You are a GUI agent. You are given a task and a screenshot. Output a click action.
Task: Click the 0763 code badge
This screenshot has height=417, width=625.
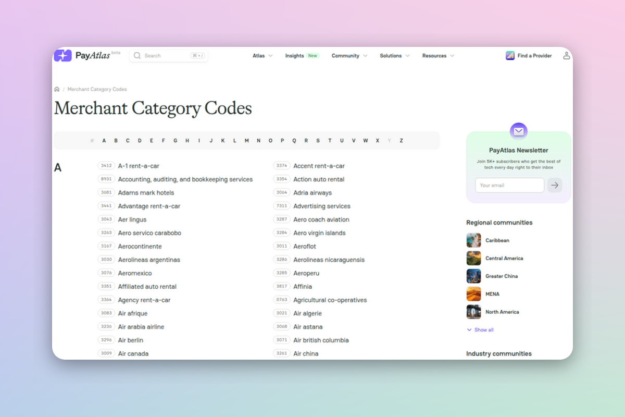282,300
